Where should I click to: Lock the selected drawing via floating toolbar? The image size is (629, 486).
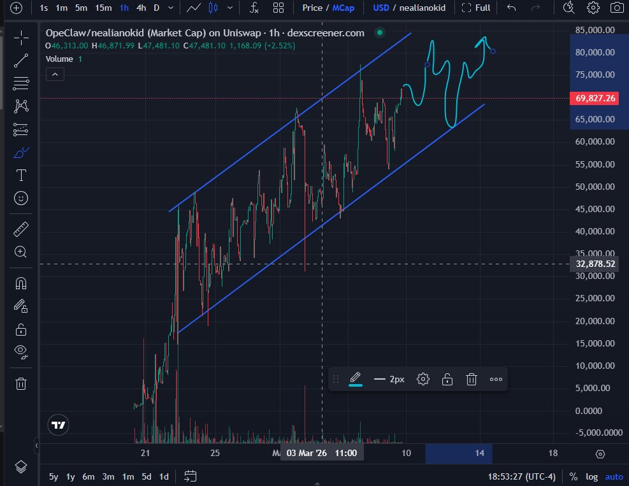click(x=447, y=379)
